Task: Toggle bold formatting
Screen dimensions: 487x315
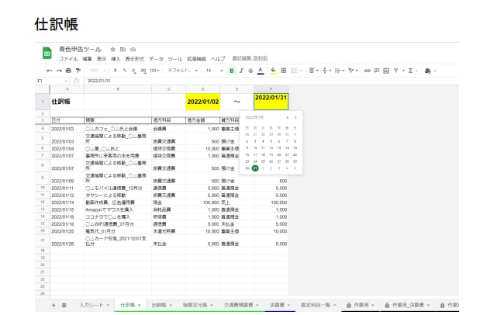Action: tap(232, 71)
